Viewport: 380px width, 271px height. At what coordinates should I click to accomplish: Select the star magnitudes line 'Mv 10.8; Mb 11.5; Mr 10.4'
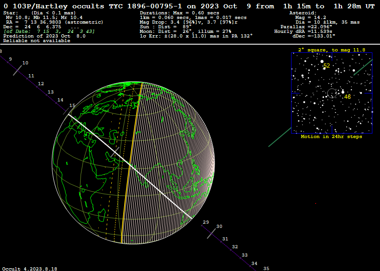(44, 18)
